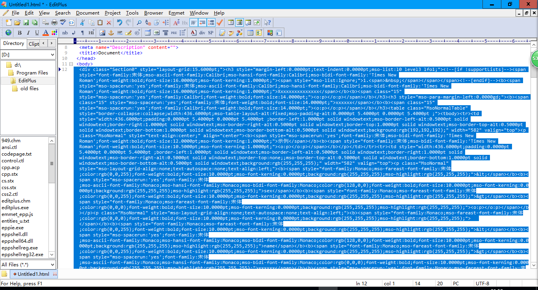Undo the last edit with the blue arrow
This screenshot has width=538, height=290.
click(119, 22)
